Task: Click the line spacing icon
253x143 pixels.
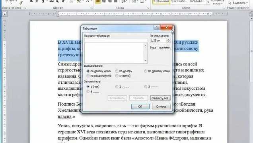Action: pos(124,1)
